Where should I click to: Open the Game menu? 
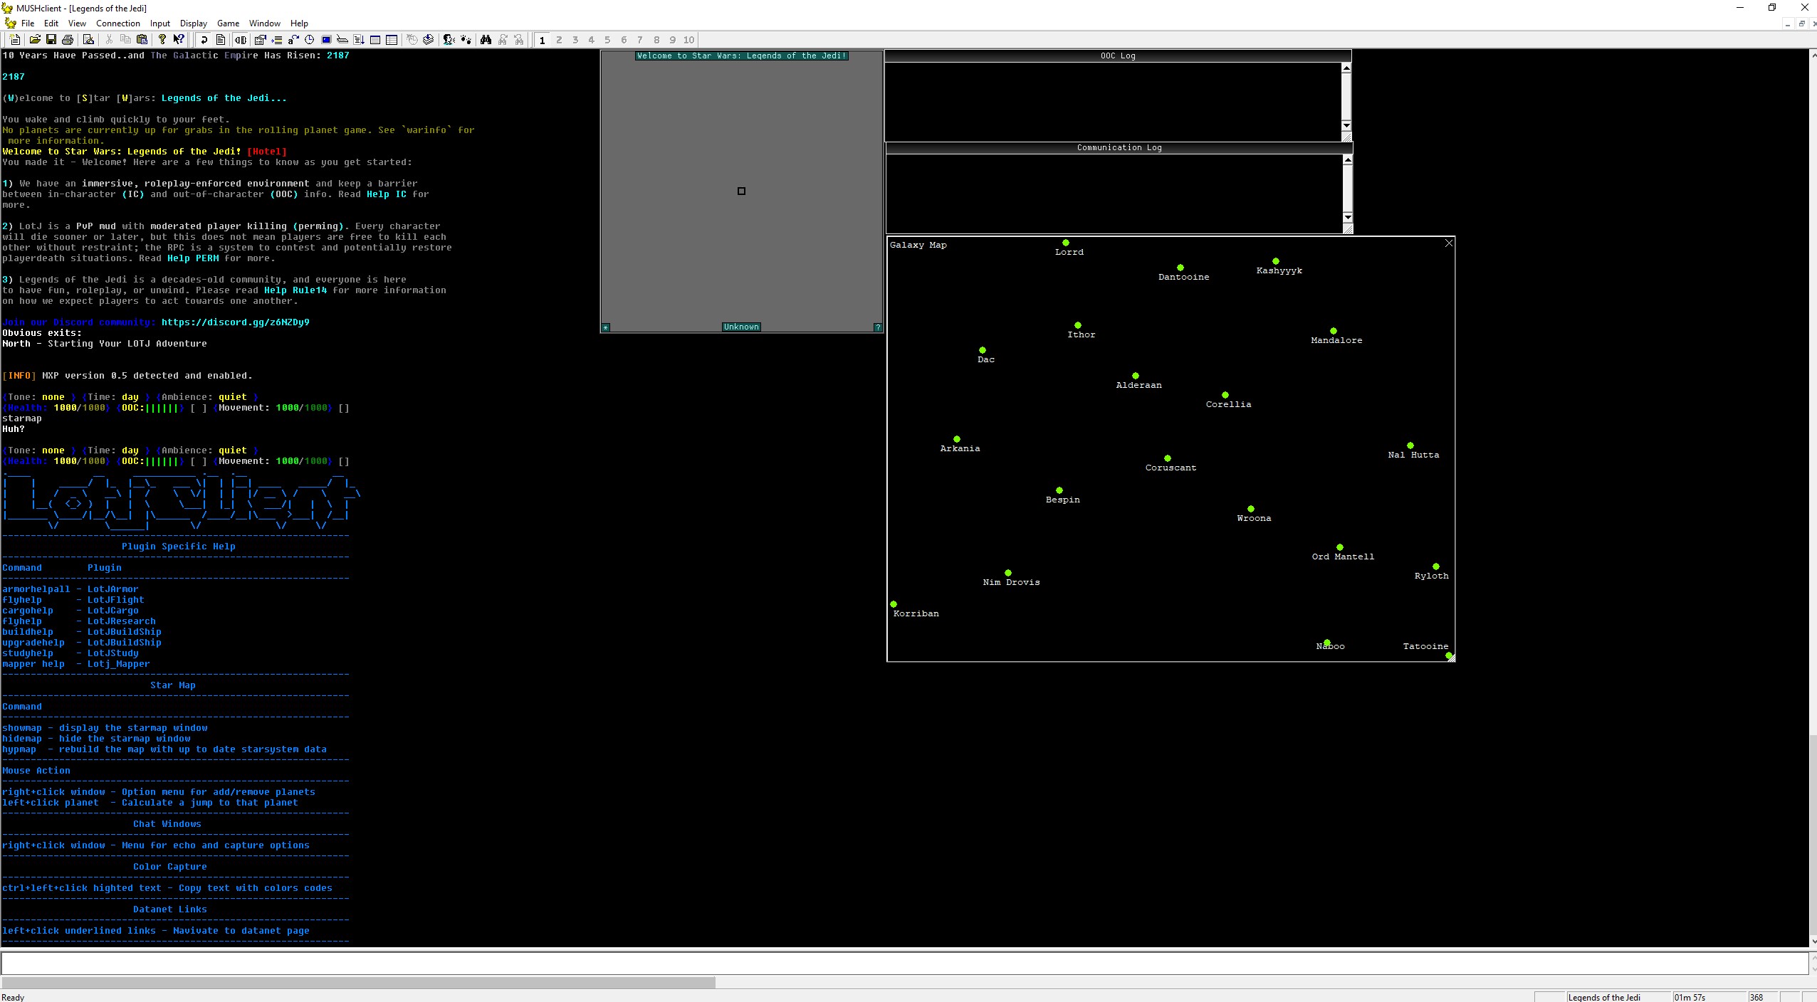[228, 23]
